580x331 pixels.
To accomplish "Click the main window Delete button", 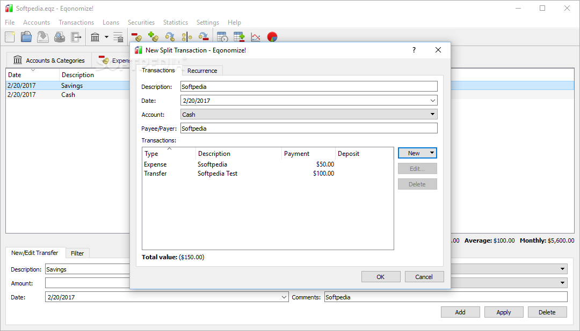I will (x=547, y=312).
